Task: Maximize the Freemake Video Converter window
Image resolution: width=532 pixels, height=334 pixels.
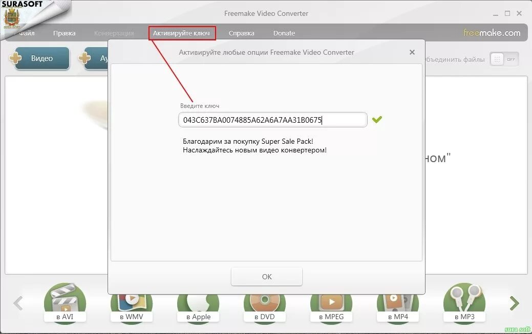Action: (x=507, y=14)
